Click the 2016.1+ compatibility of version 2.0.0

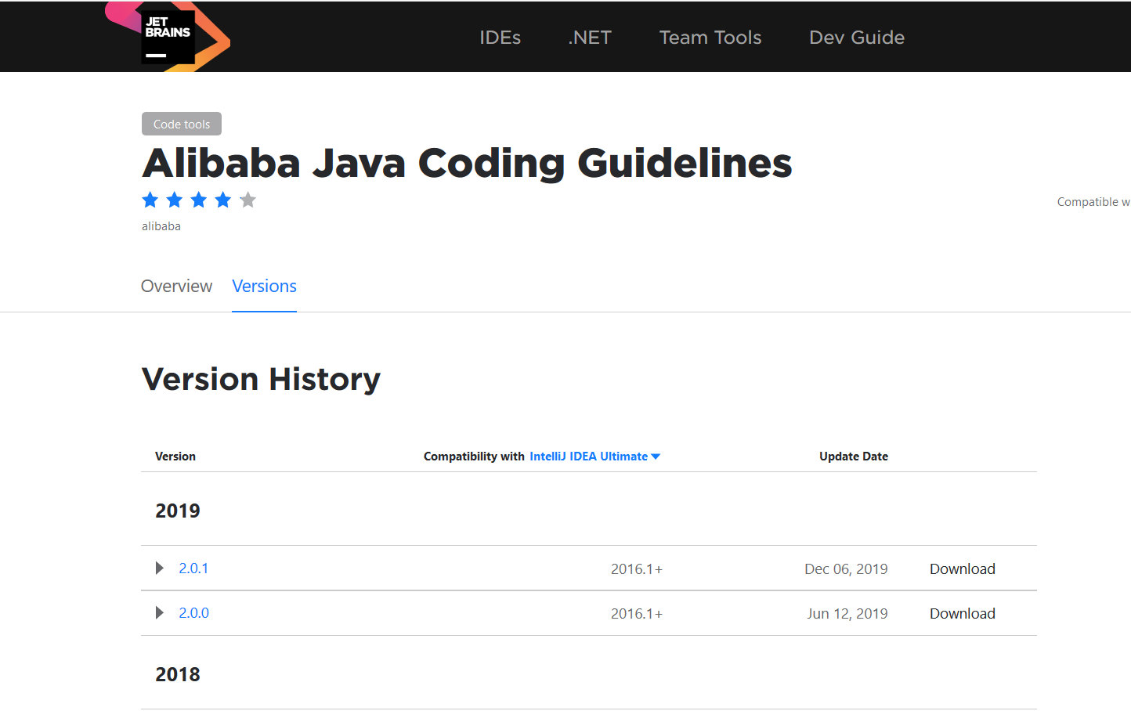tap(637, 614)
